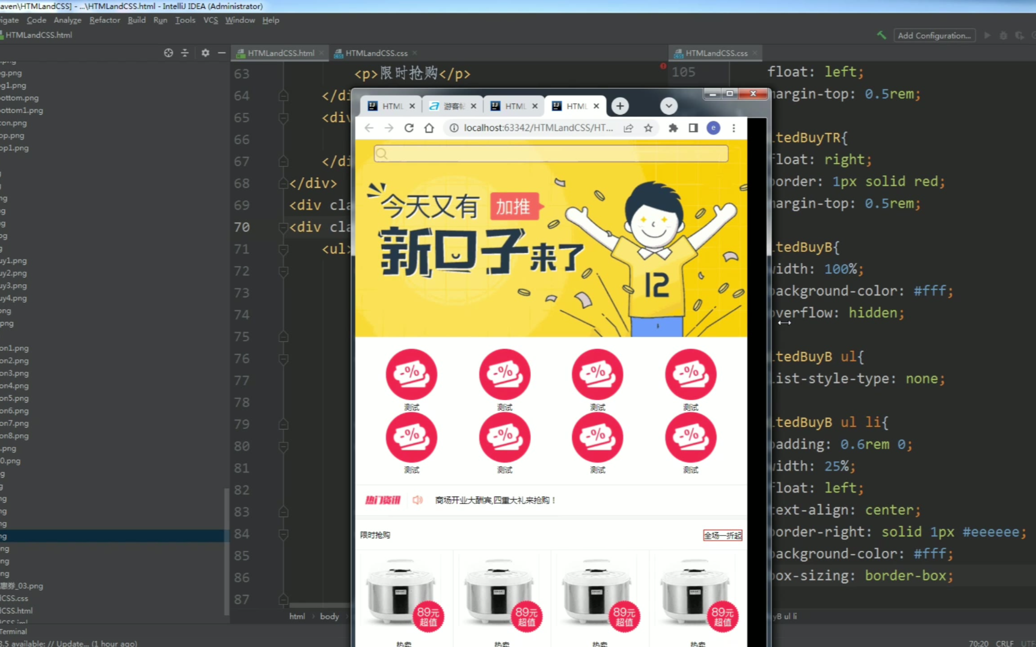The image size is (1036, 647).
Task: Open the browser three-dot menu
Action: (734, 128)
